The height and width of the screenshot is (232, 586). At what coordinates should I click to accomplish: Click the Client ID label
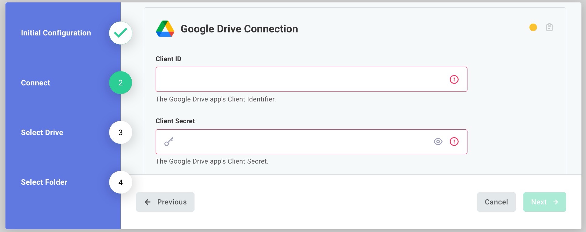168,59
